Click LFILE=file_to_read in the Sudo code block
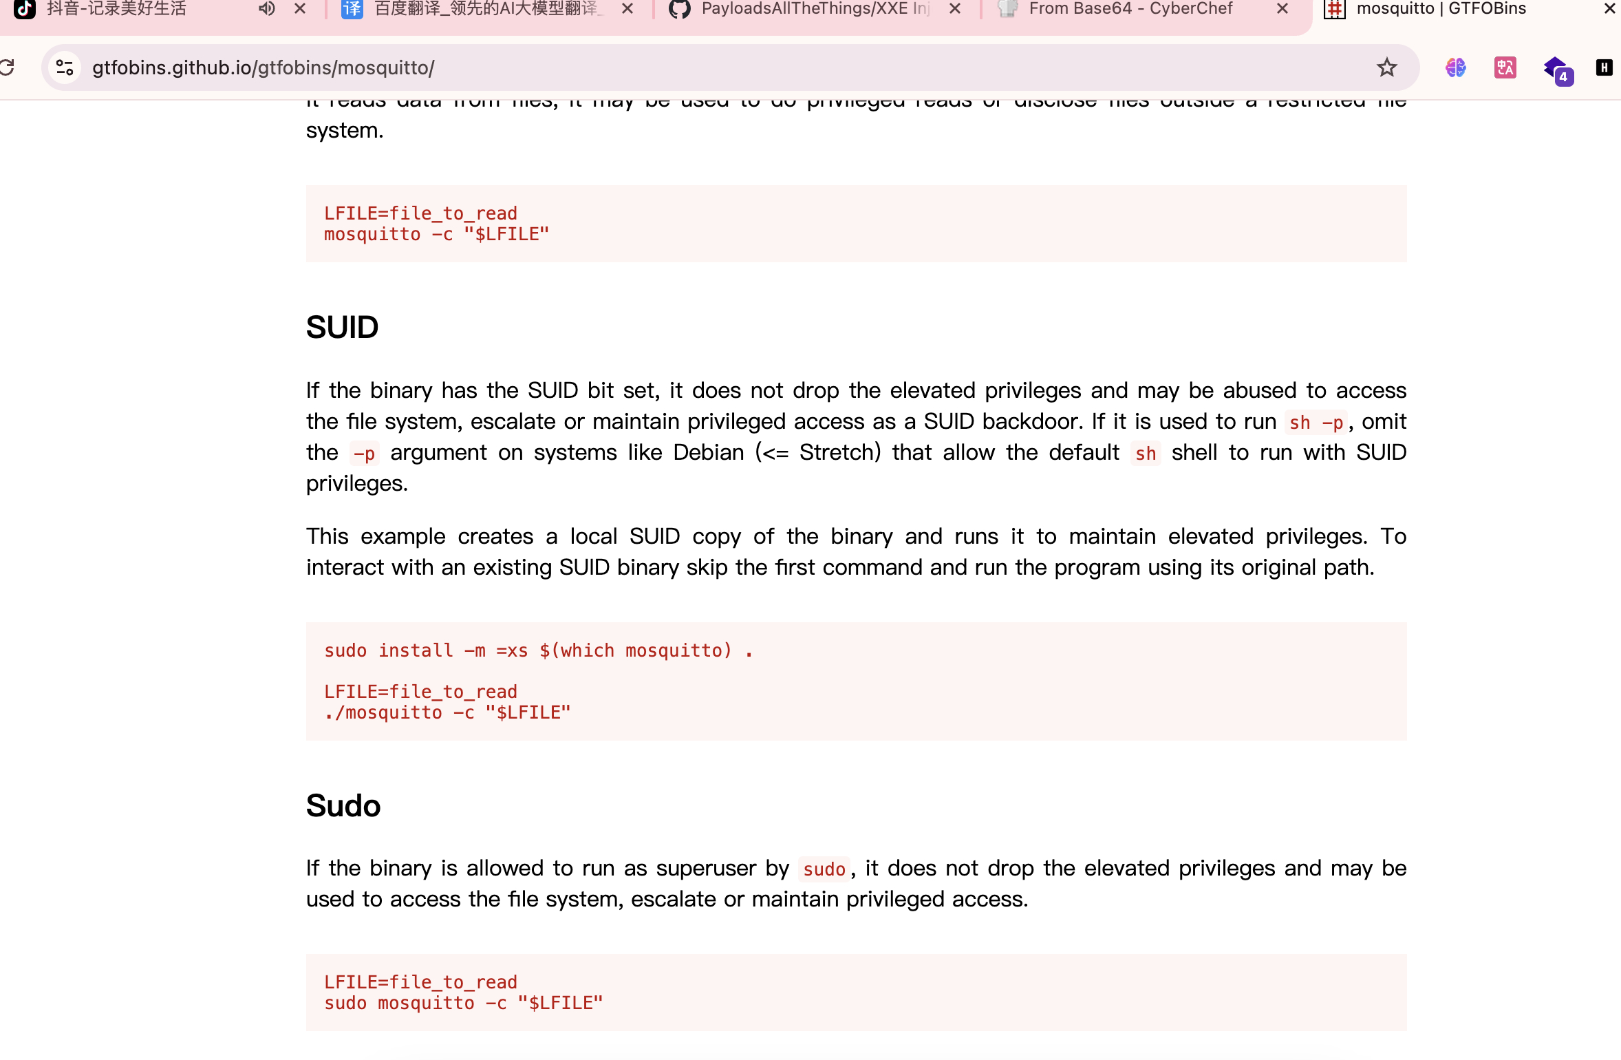Screen dimensions: 1621x1060 (x=421, y=982)
